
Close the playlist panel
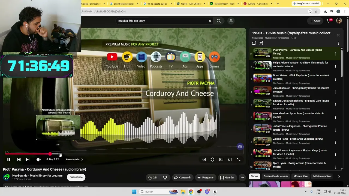(338, 35)
